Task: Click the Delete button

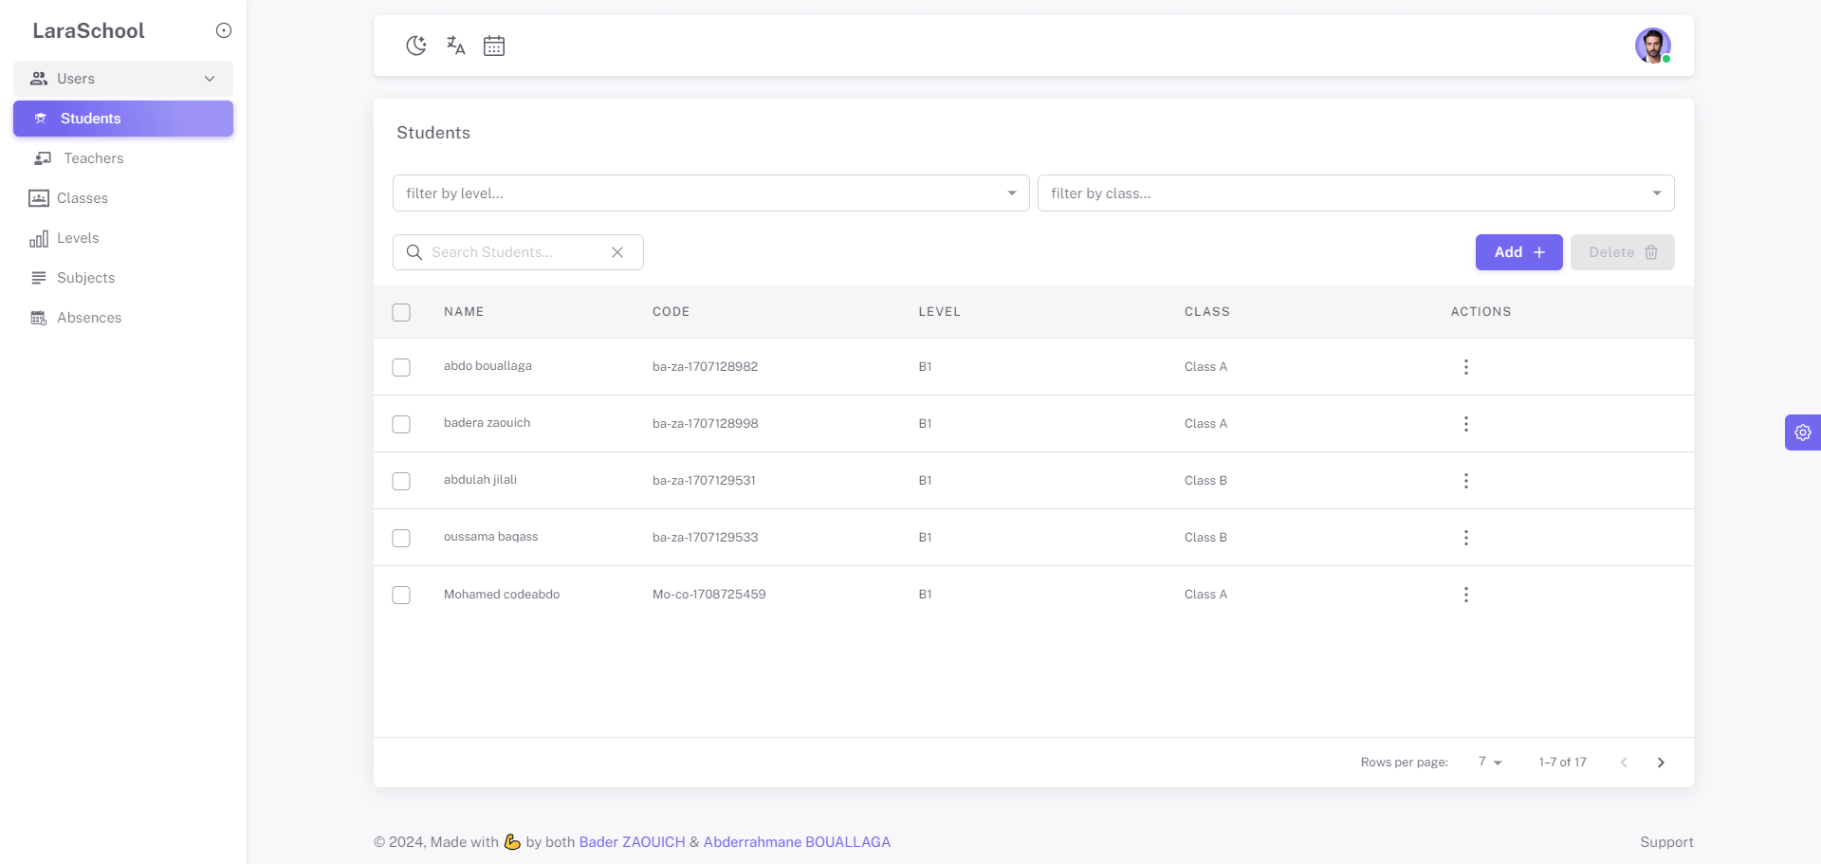Action: pos(1622,252)
